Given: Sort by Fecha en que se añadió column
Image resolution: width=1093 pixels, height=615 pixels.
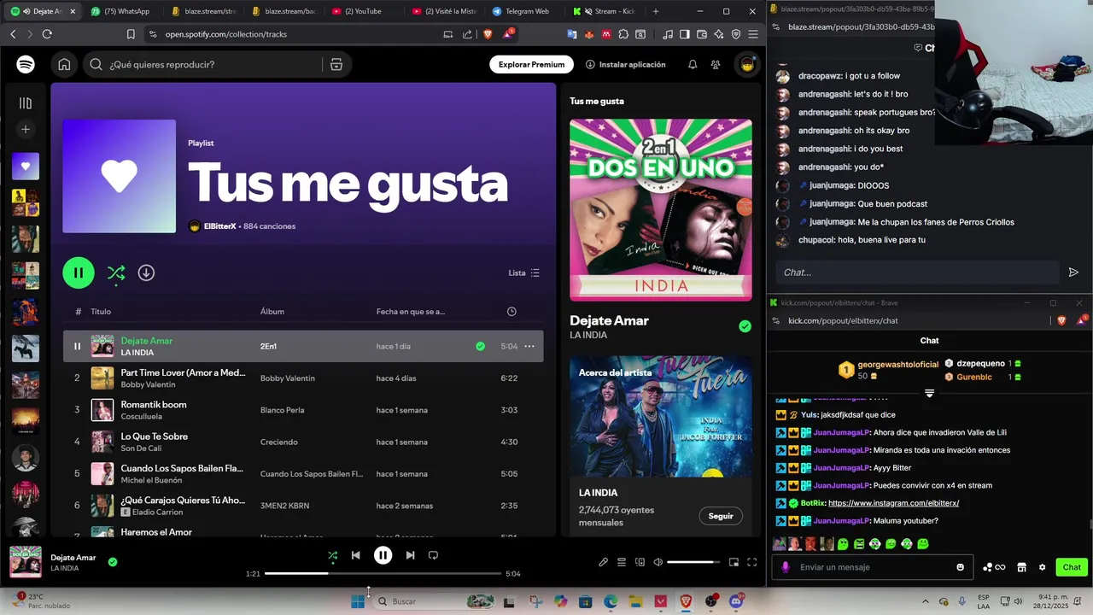Looking at the screenshot, I should (x=411, y=311).
